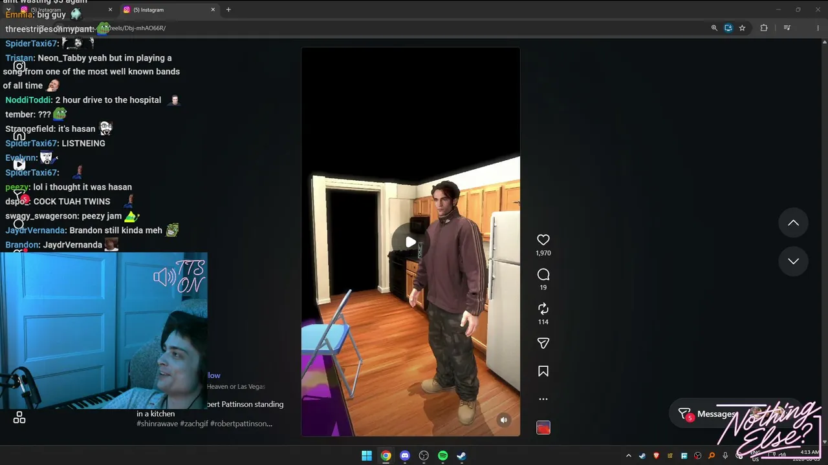Share the reel via the paper-plane icon
The width and height of the screenshot is (828, 465).
543,344
